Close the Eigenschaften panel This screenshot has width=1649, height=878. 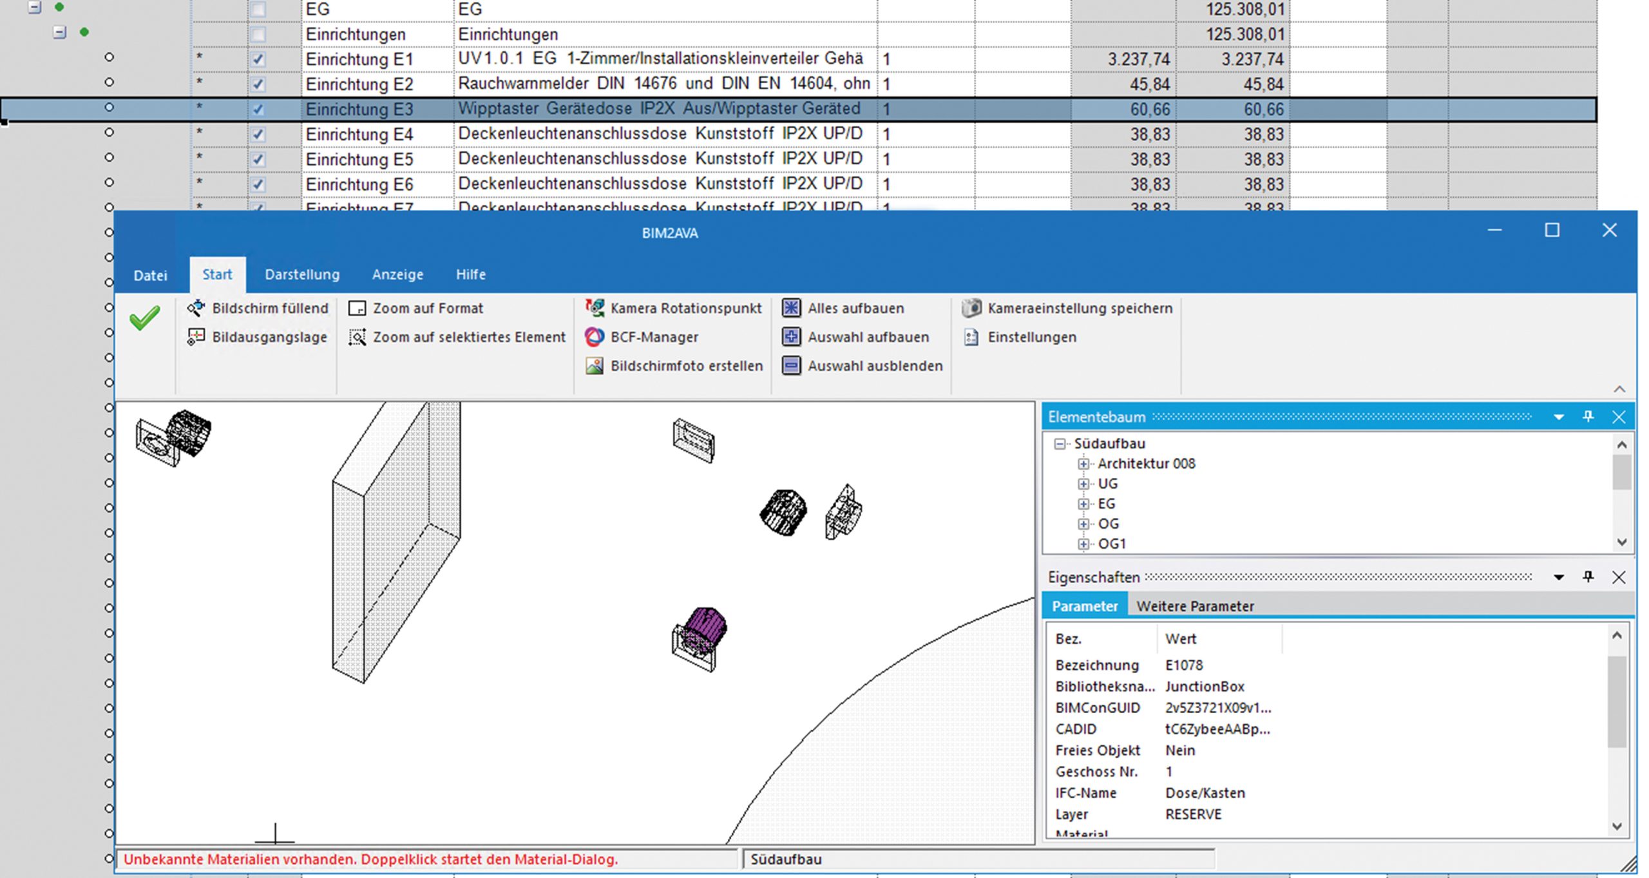point(1619,577)
